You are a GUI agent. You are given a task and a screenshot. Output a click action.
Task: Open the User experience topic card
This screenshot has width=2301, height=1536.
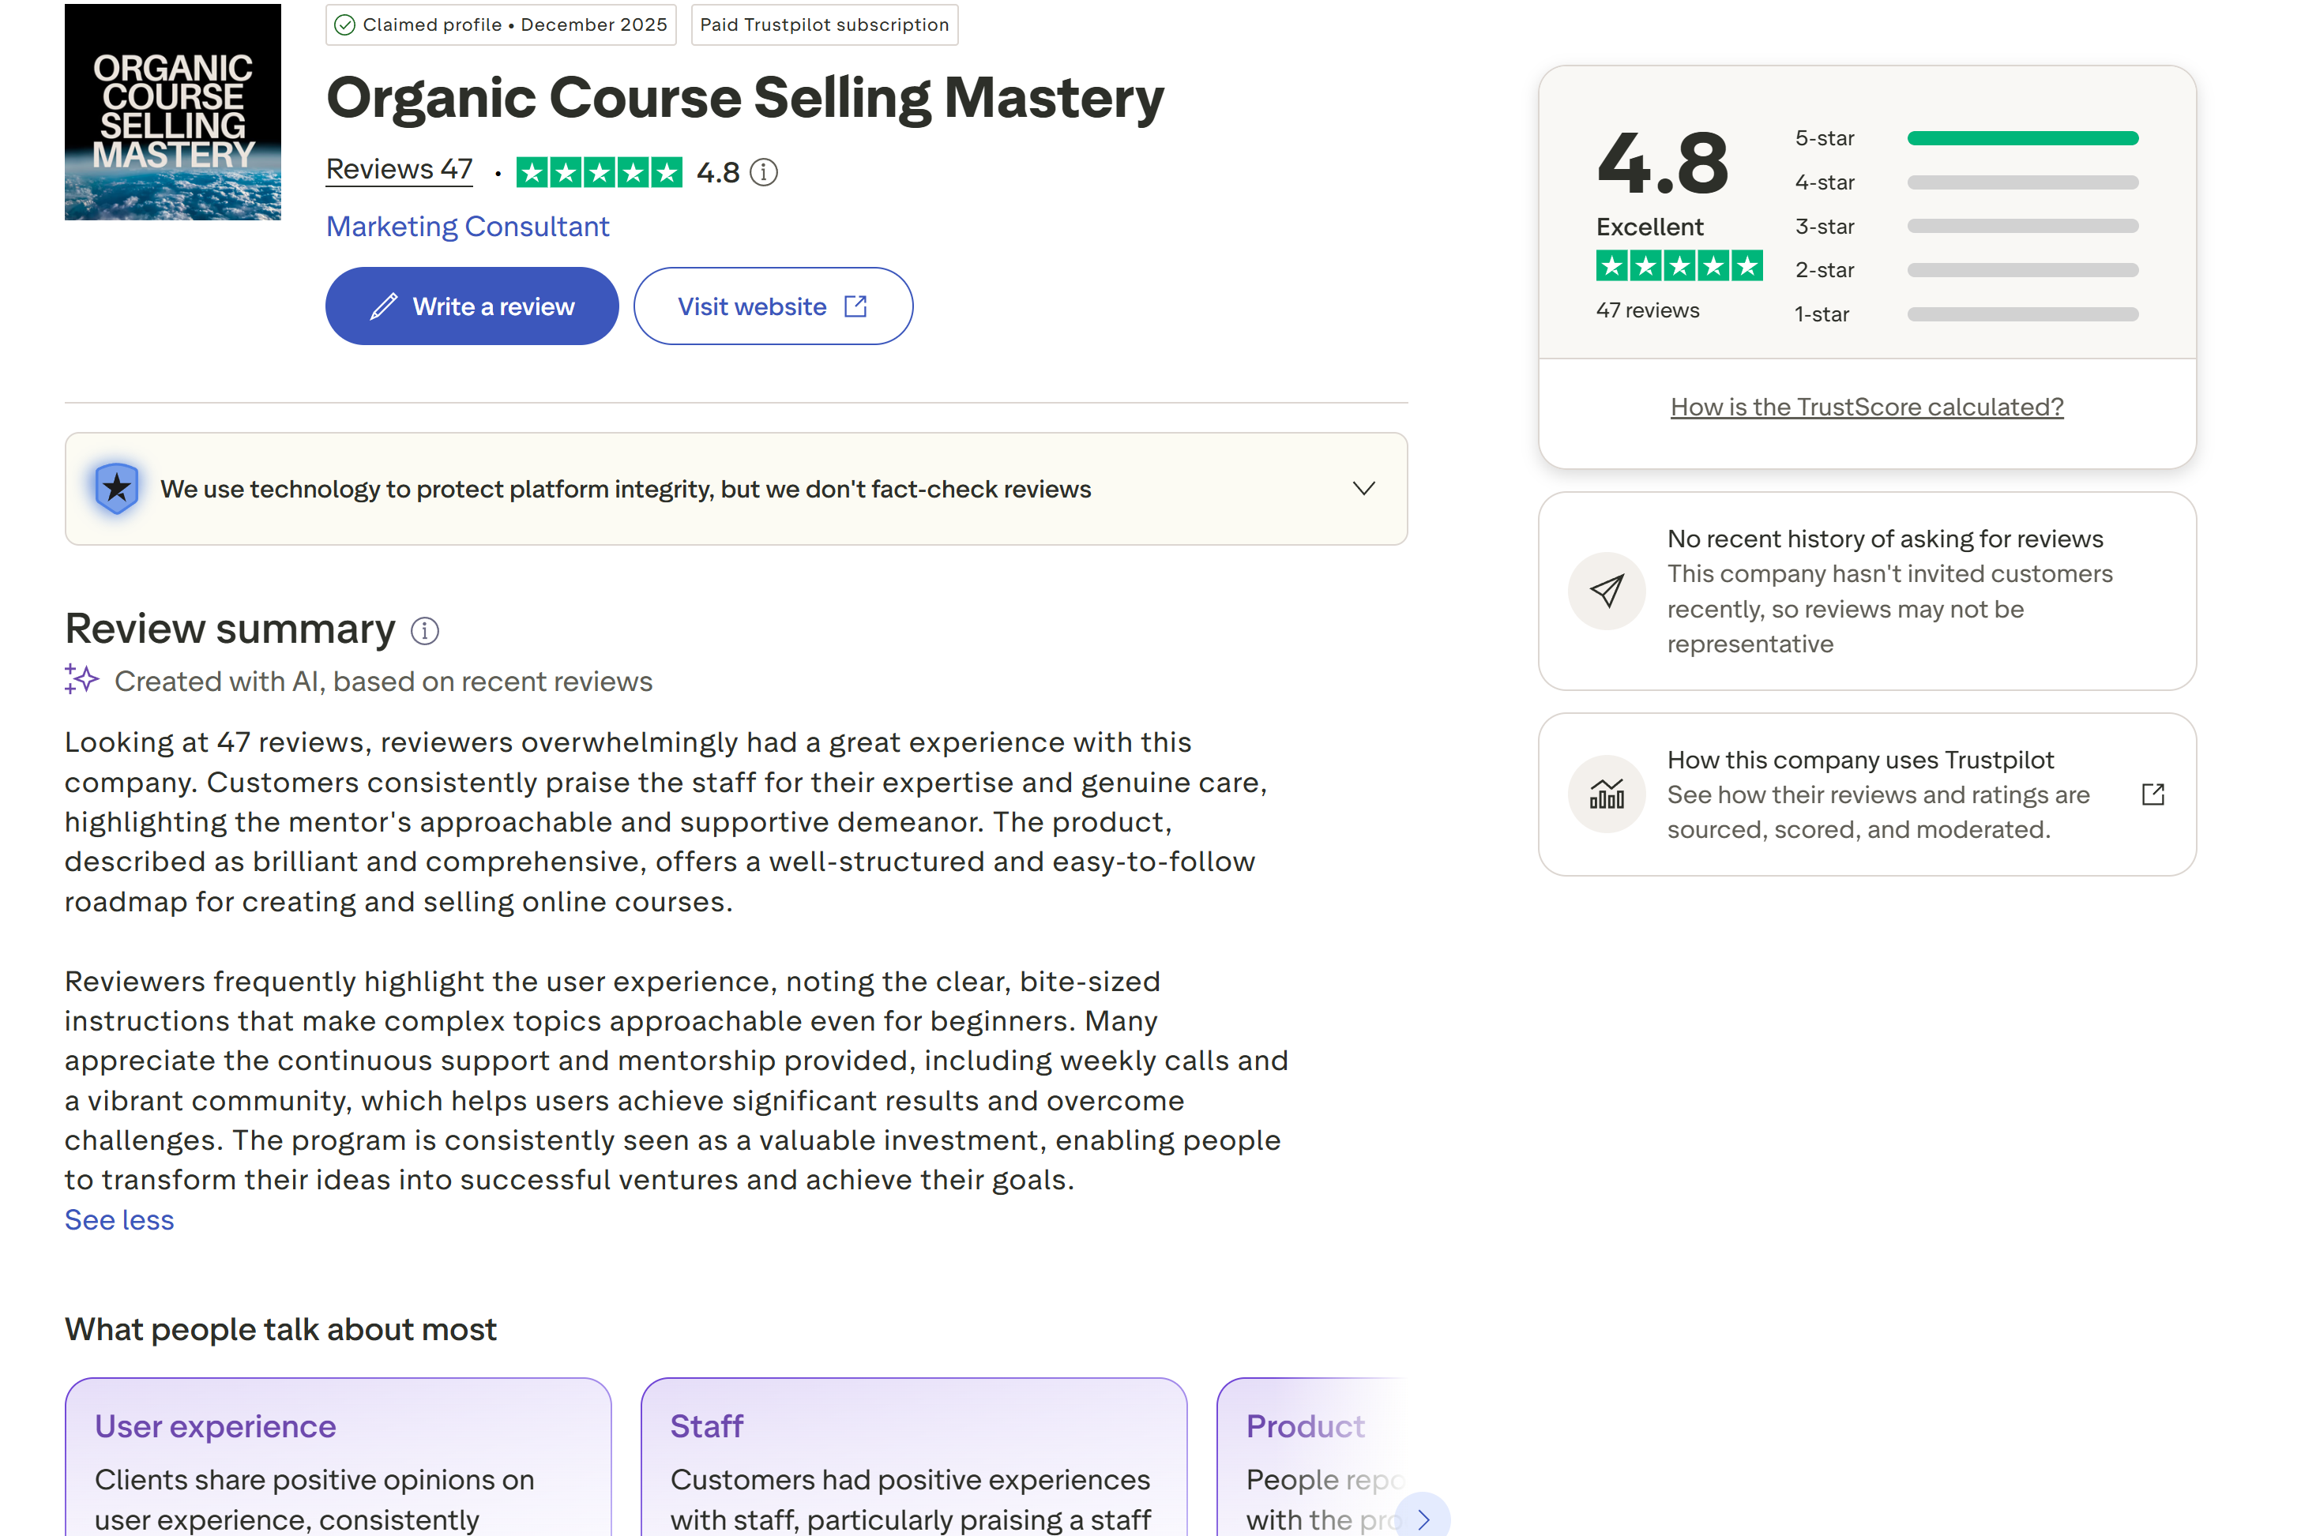(338, 1458)
